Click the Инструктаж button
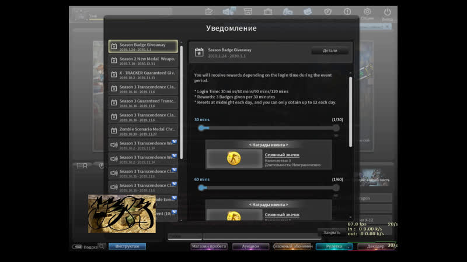 [x=127, y=246]
